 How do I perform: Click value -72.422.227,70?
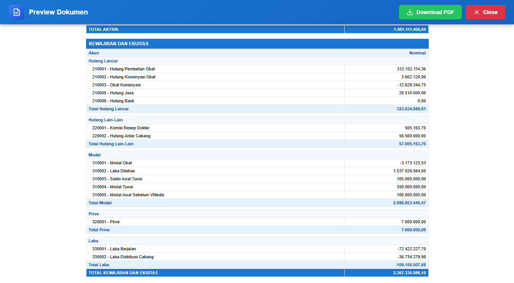click(x=412, y=249)
